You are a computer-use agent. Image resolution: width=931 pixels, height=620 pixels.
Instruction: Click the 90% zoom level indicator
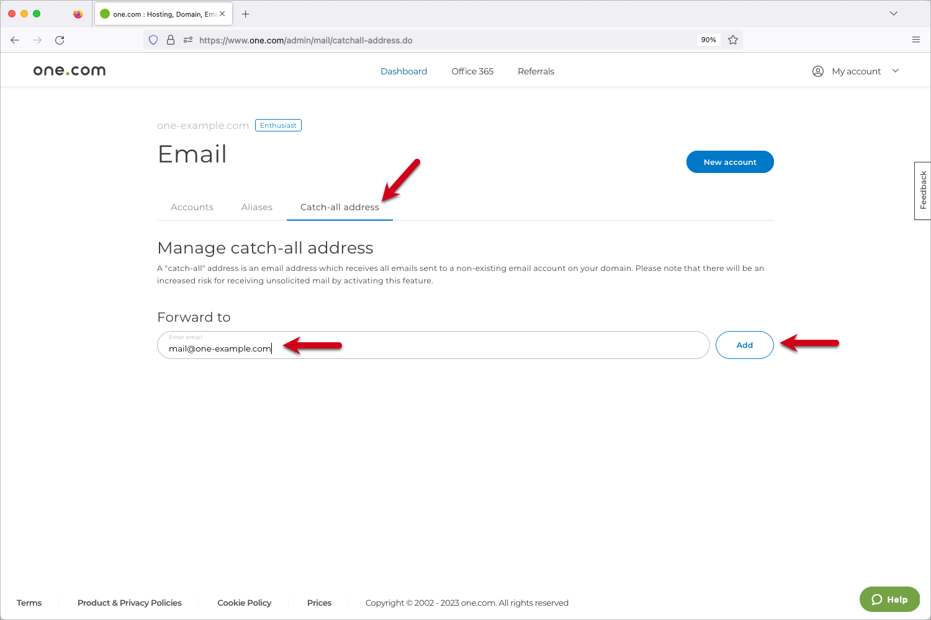point(708,40)
